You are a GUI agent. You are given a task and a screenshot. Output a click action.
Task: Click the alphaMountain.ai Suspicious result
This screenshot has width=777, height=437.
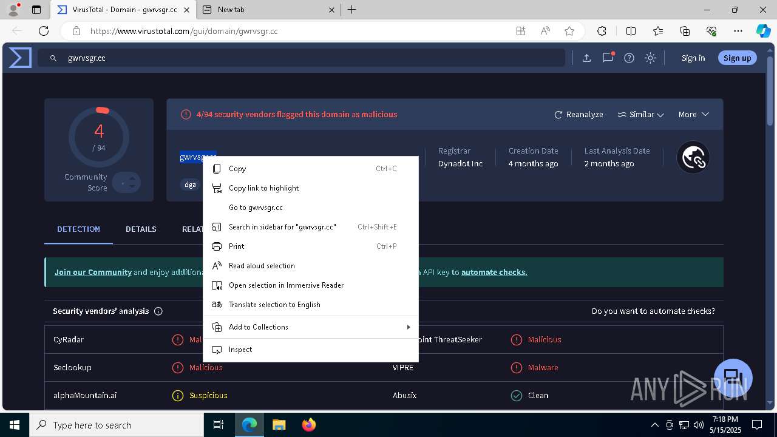pyautogui.click(x=208, y=395)
